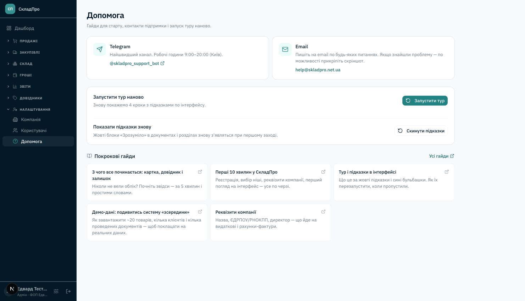Click the logout icon in sidebar footer
Screen dimensions: 525x301
(68, 291)
